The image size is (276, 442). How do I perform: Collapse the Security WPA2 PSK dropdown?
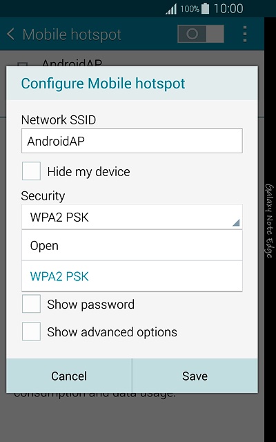132,217
